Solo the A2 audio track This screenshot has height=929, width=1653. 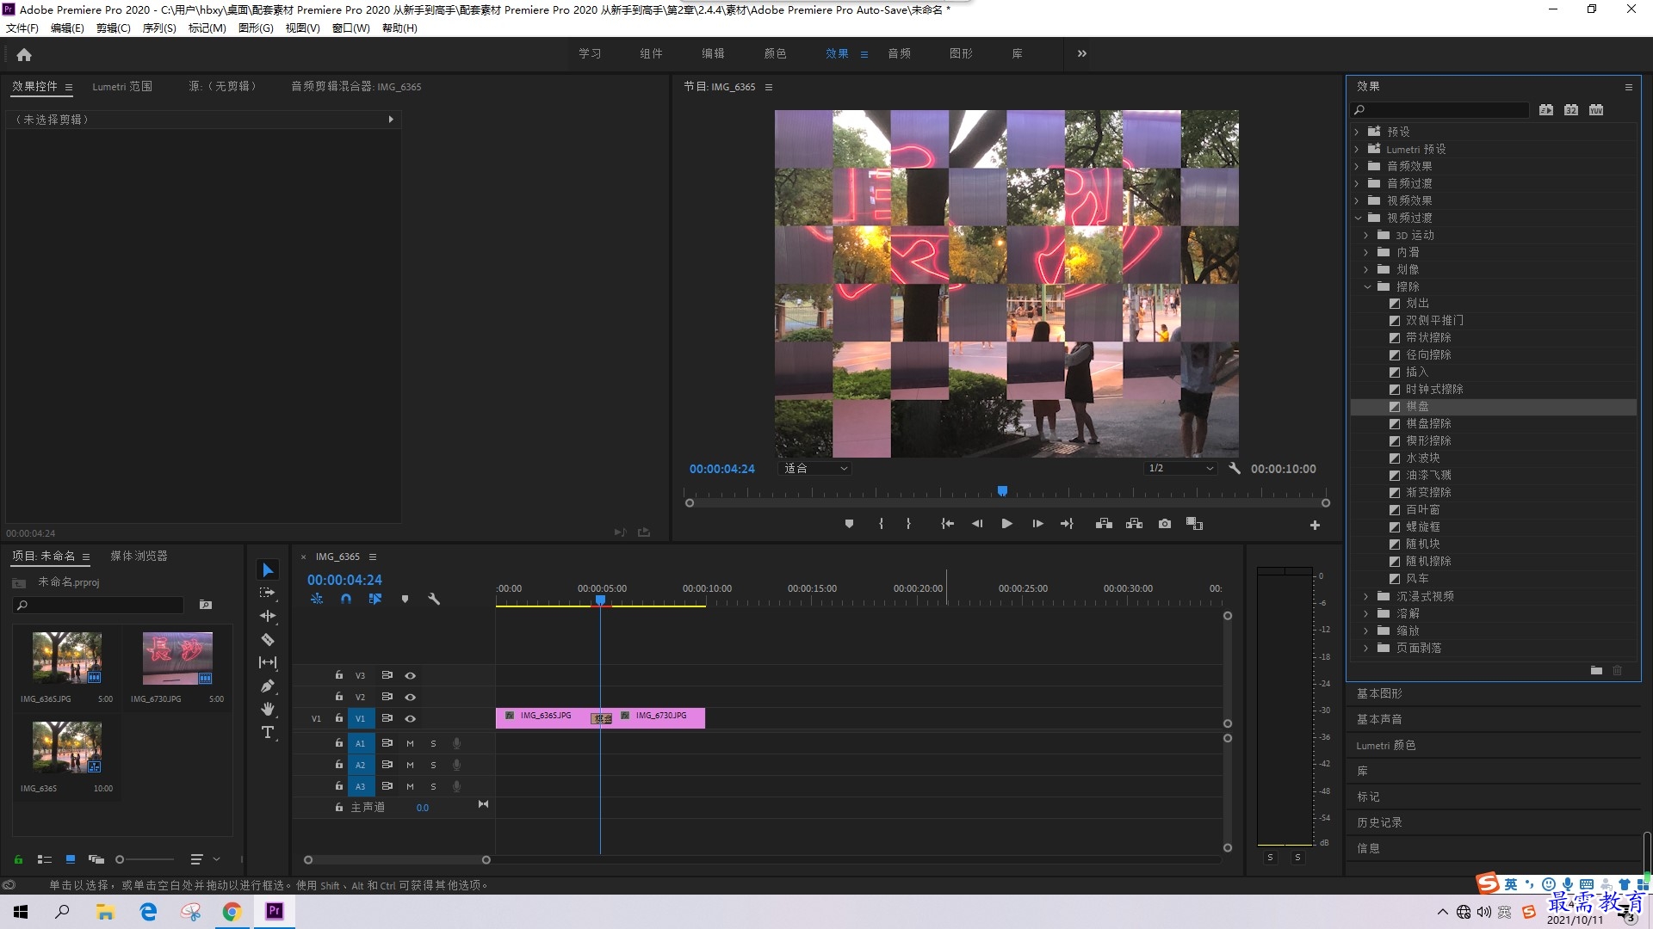(x=433, y=765)
